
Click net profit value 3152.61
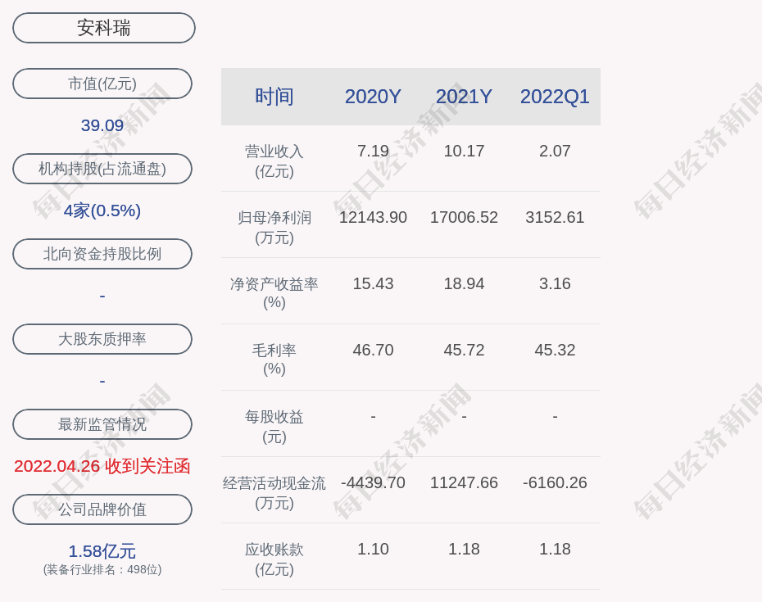tap(555, 217)
